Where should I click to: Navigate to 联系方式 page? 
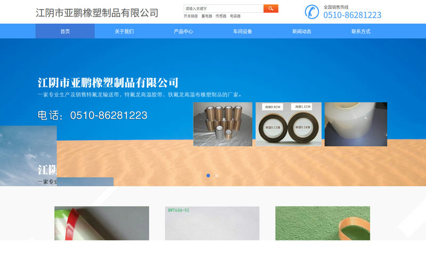click(361, 31)
